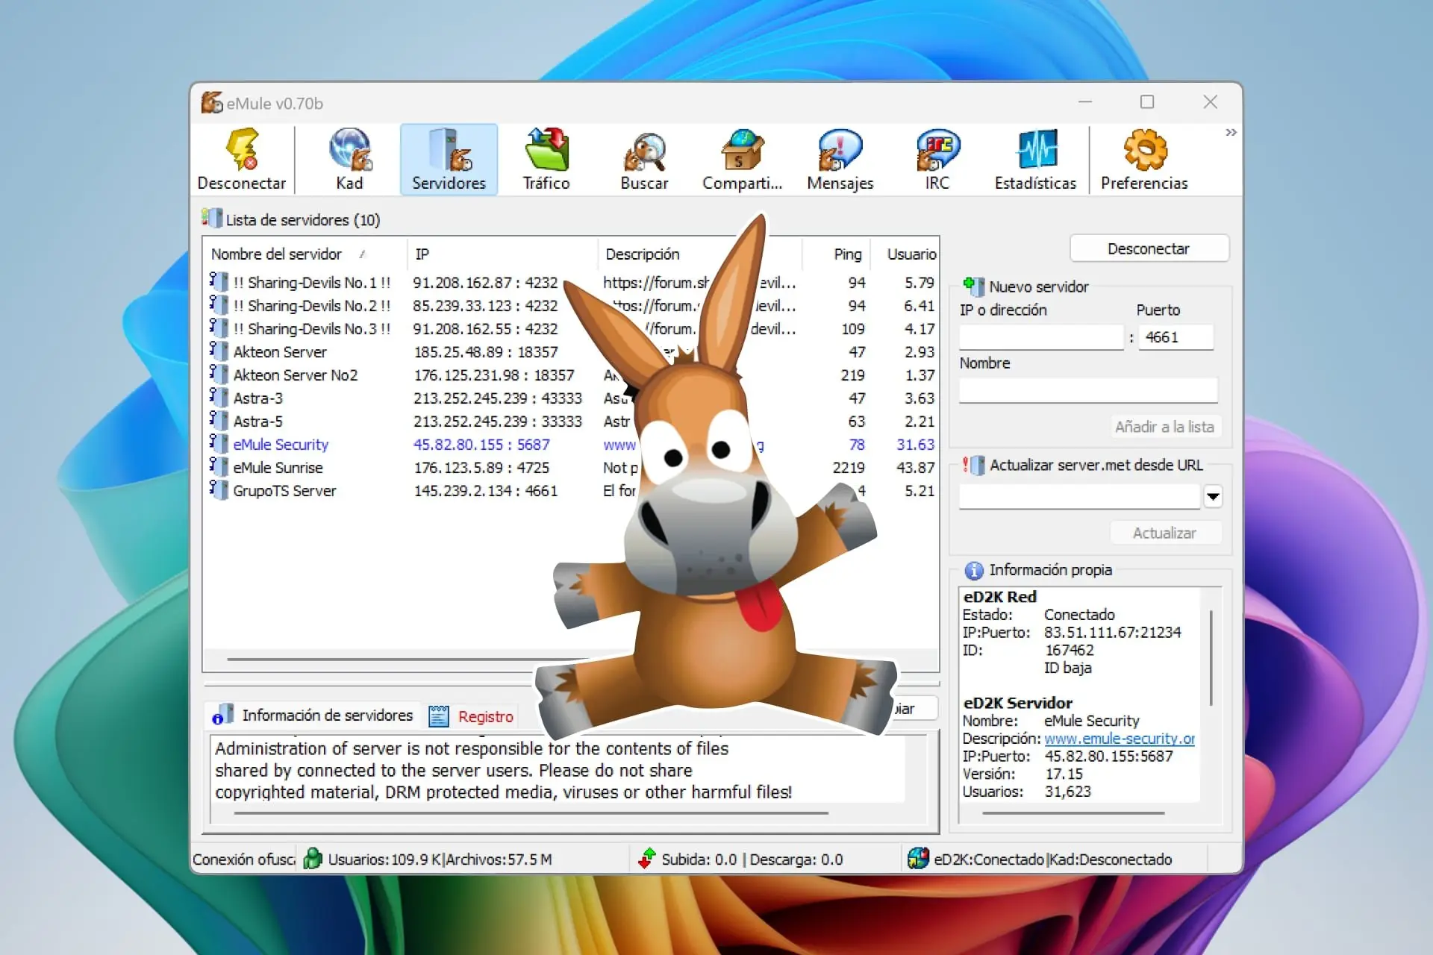Click the IP o dirección input field

(1040, 337)
